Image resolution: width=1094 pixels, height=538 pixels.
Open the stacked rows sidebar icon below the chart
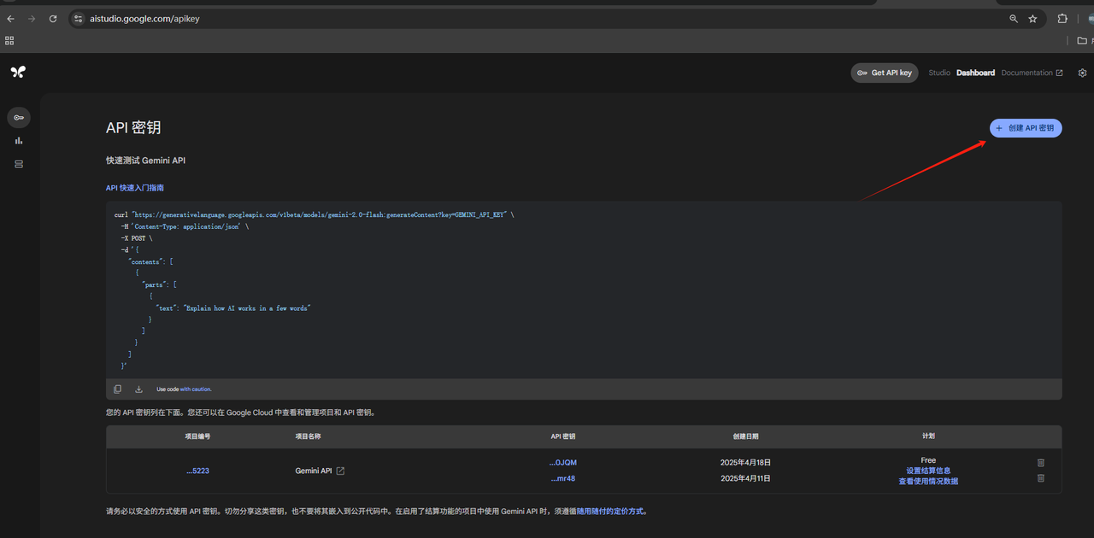[19, 164]
